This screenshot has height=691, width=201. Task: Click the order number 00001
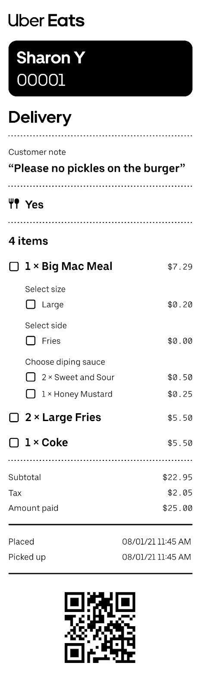[x=41, y=80]
